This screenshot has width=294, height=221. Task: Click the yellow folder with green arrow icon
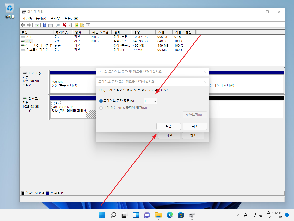point(76,25)
